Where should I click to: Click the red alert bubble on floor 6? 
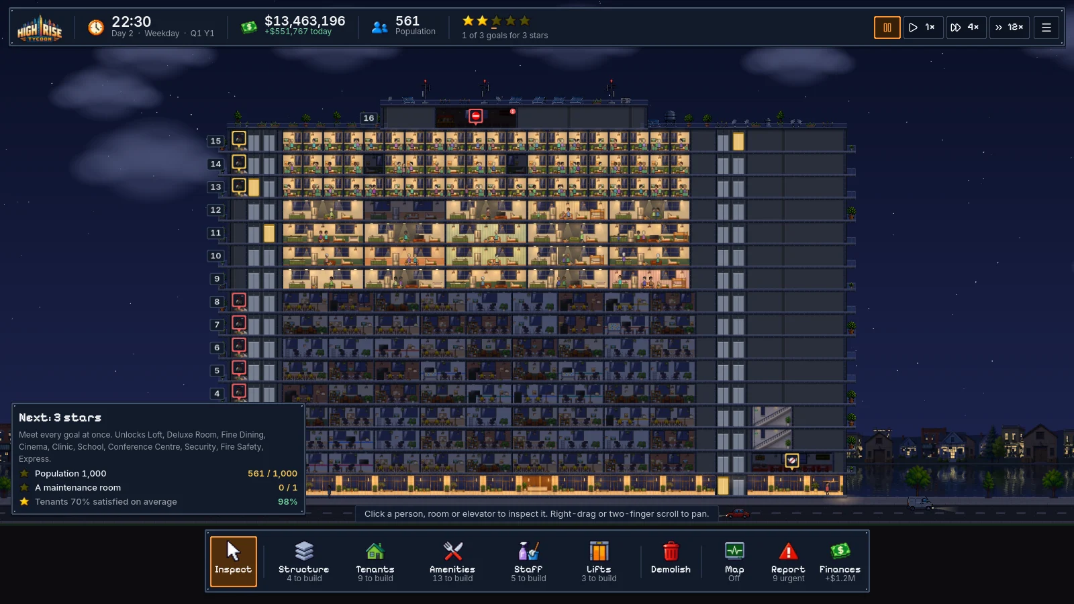(x=239, y=346)
